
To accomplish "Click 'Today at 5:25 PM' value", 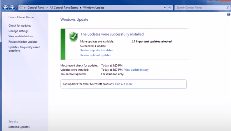I will [112, 65].
